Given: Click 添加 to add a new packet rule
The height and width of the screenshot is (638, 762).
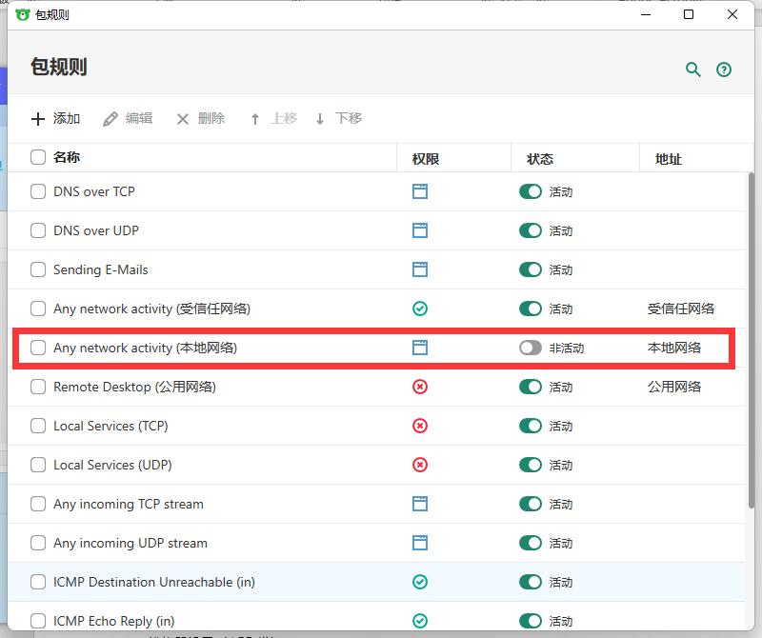Looking at the screenshot, I should (55, 118).
